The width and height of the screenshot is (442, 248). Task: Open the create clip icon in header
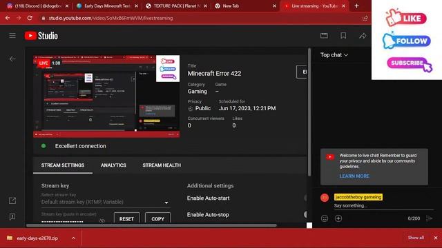click(x=324, y=35)
